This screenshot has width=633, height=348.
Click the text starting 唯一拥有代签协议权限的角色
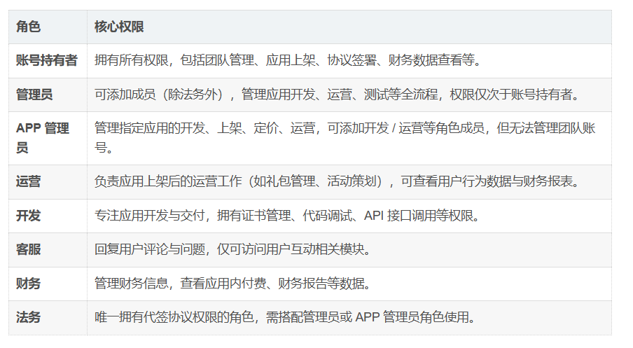click(285, 318)
